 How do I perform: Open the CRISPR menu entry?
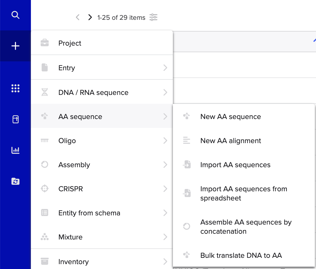pyautogui.click(x=102, y=189)
